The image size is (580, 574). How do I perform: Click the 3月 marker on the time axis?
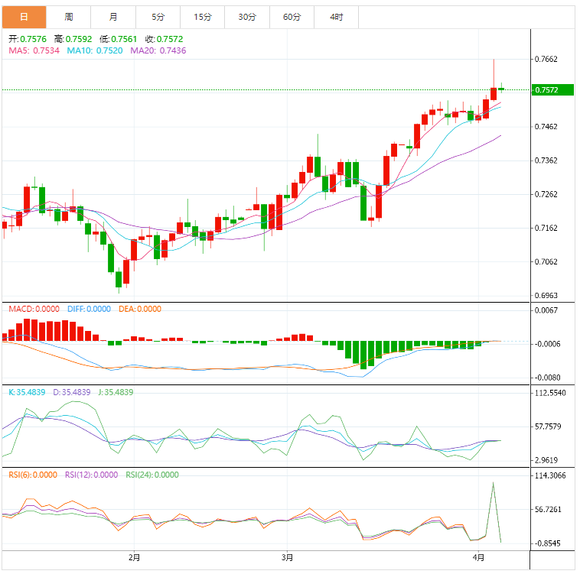(x=288, y=556)
